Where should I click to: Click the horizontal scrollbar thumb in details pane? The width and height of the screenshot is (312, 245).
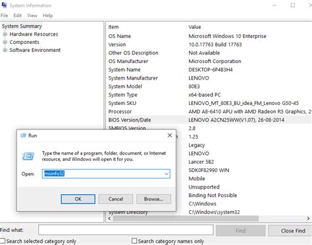point(186,218)
